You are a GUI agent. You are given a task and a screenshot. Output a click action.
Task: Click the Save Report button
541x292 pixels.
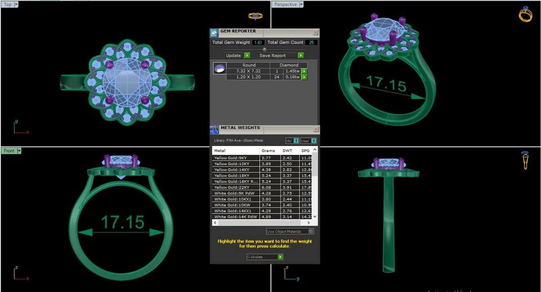point(281,55)
